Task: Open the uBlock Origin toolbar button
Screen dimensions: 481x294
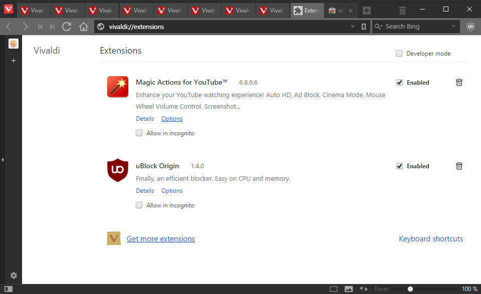Action: tap(470, 27)
